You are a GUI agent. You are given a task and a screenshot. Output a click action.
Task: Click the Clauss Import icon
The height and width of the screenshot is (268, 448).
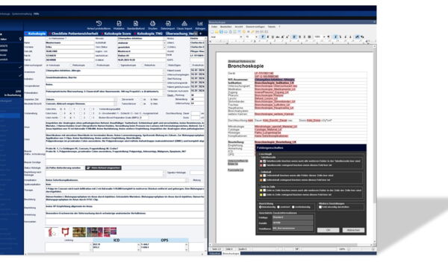(x=184, y=24)
